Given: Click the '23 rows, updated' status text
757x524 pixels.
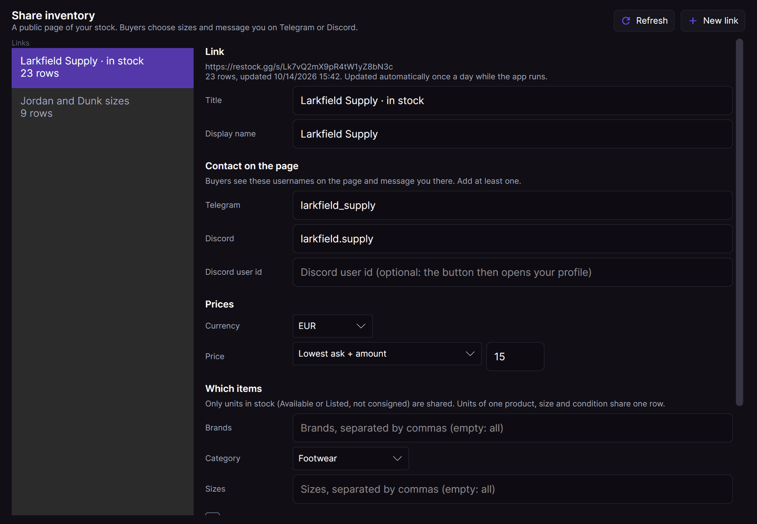Looking at the screenshot, I should 376,77.
